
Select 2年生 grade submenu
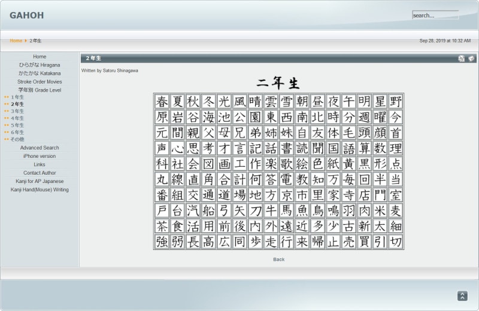(17, 104)
